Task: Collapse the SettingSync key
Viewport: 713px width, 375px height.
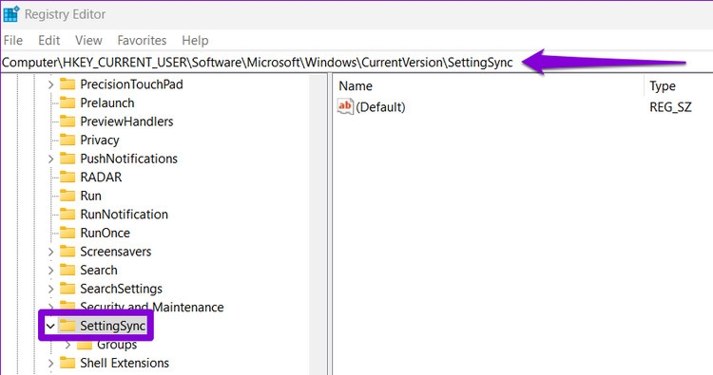Action: click(50, 326)
